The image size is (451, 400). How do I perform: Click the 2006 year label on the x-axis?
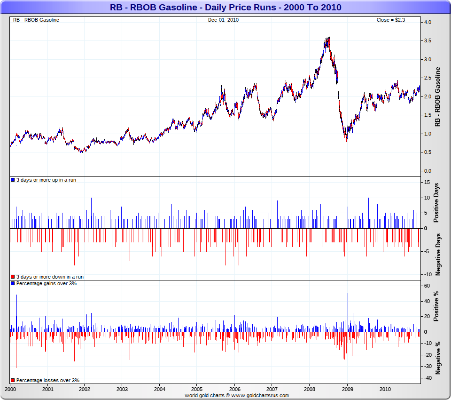(x=235, y=389)
